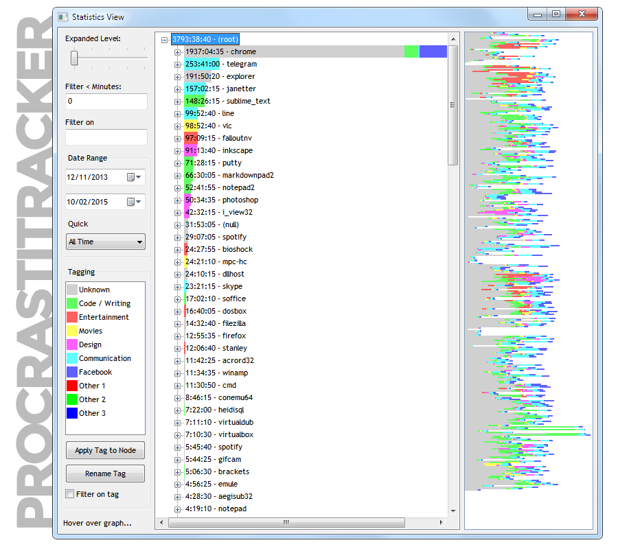Select the skype tree row
The height and width of the screenshot is (549, 618).
pyautogui.click(x=214, y=287)
